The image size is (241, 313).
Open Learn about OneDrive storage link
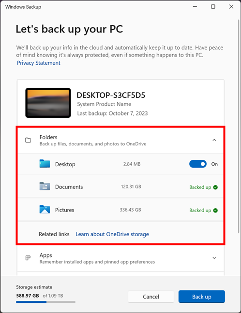click(x=112, y=234)
